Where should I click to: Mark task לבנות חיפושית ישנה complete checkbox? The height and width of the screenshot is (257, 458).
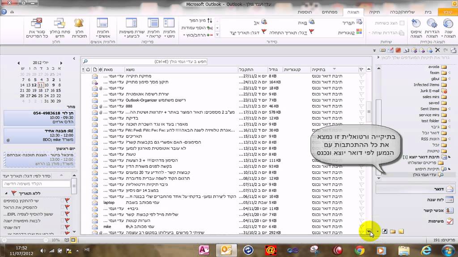click(x=62, y=220)
